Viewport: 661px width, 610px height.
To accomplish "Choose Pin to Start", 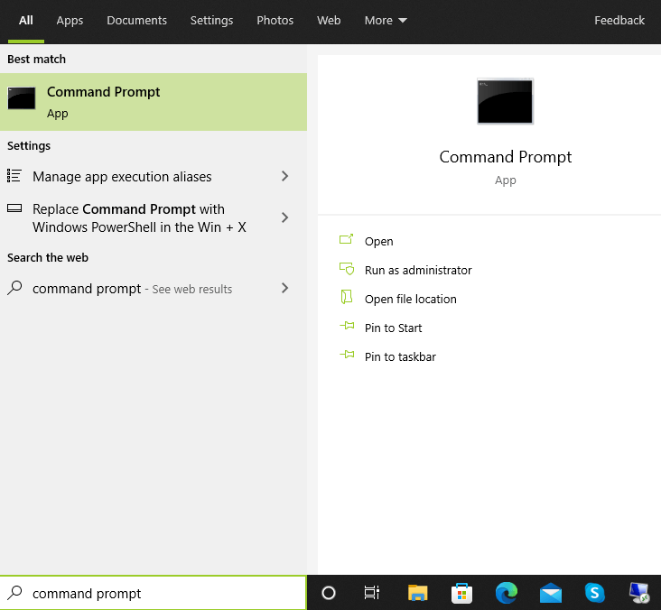I will [x=394, y=328].
